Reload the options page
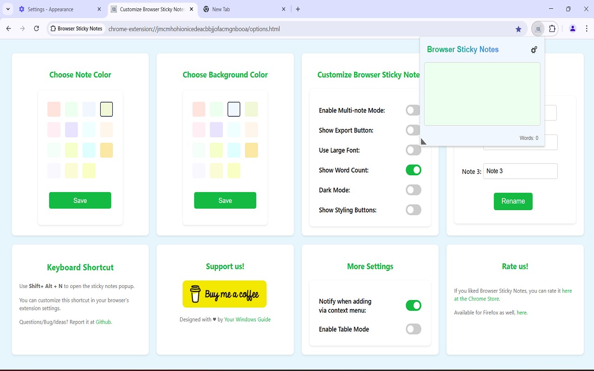Screen dimensions: 594x371 tap(36, 29)
